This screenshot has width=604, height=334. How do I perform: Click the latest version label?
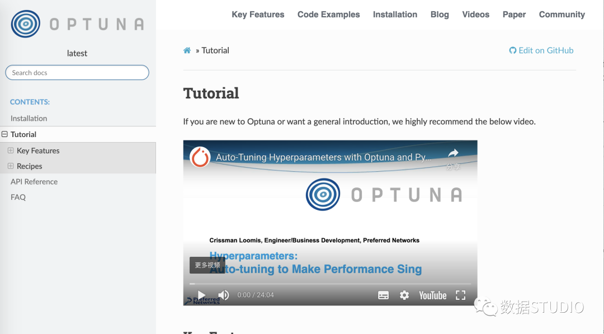coord(77,53)
